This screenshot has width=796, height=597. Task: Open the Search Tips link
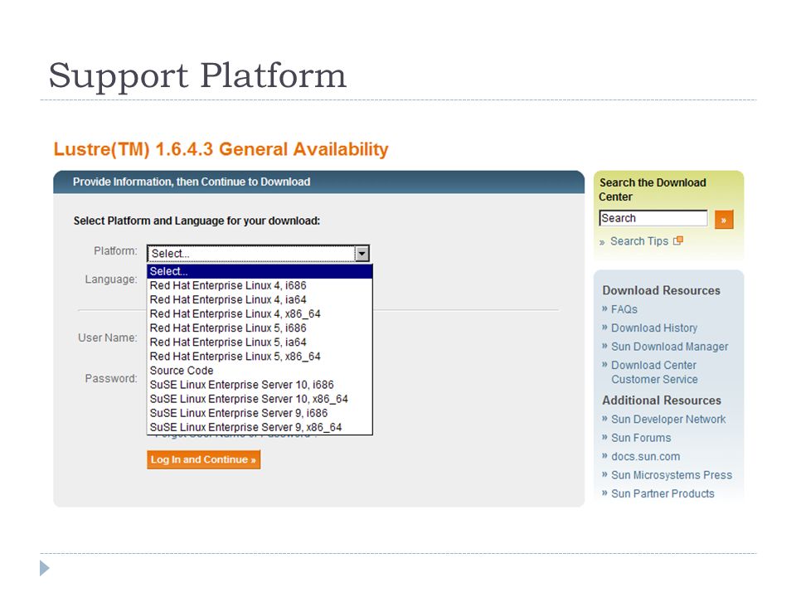click(x=639, y=241)
